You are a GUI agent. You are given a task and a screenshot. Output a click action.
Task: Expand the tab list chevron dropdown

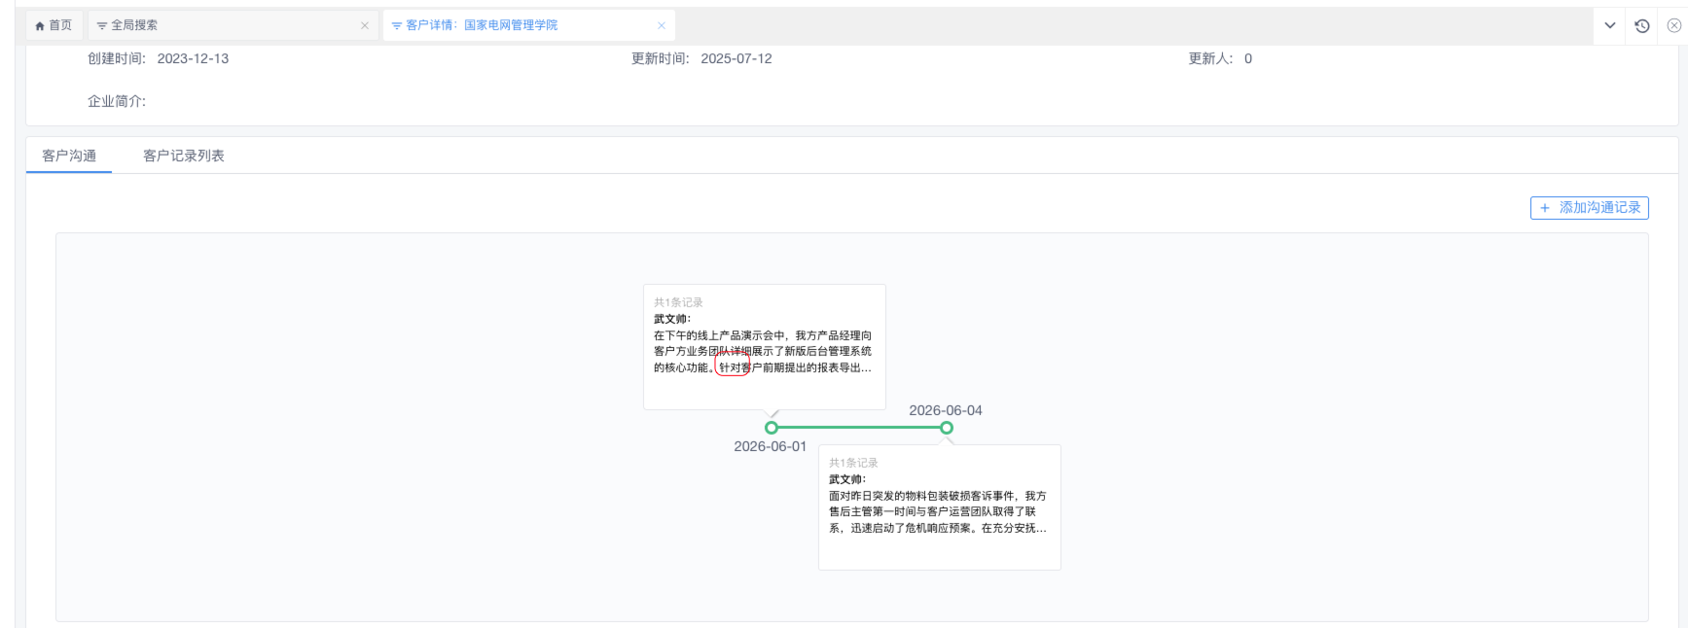1610,26
